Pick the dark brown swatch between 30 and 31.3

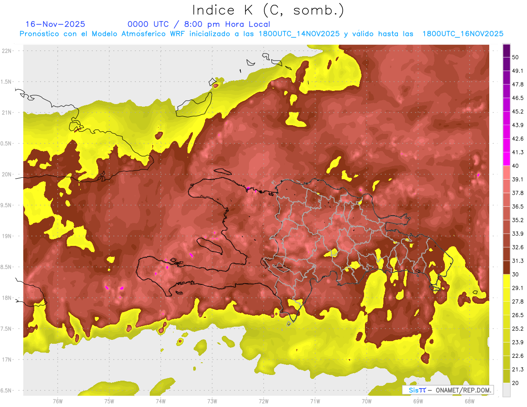(506, 267)
